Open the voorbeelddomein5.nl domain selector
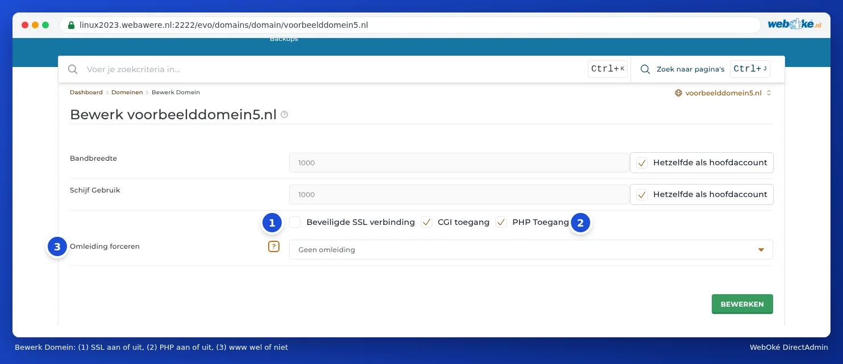The height and width of the screenshot is (364, 843). pos(723,93)
